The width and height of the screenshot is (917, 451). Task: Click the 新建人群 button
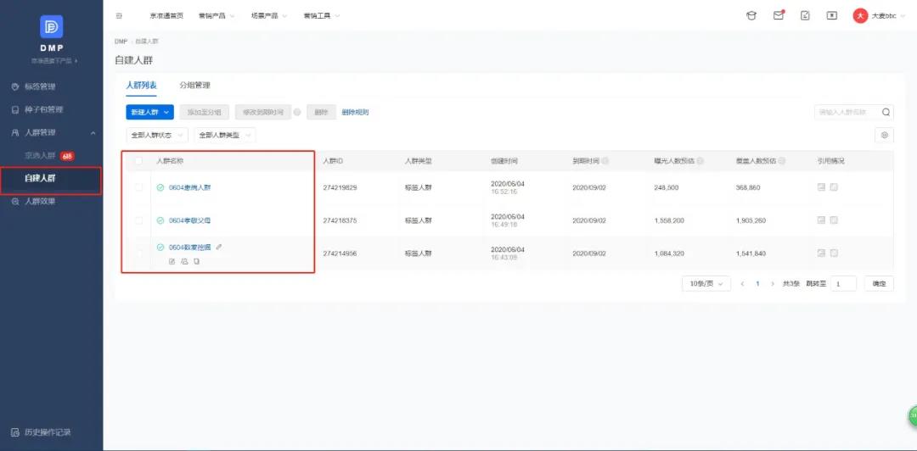point(149,112)
